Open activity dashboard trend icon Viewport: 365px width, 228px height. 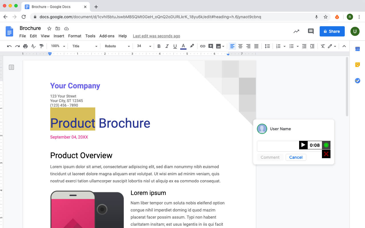coord(296,31)
